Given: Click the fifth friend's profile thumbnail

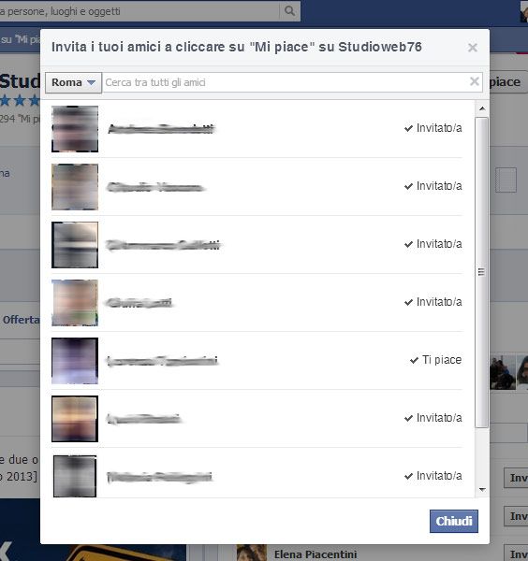Looking at the screenshot, I should tap(75, 361).
